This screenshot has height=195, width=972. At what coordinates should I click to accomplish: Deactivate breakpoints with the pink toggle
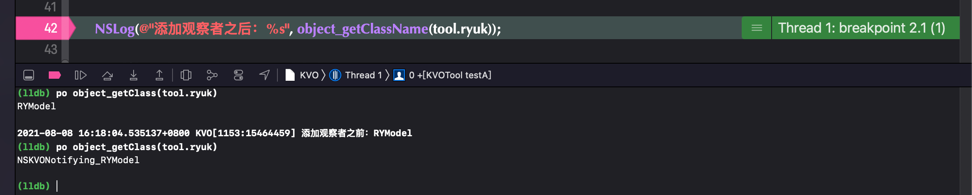pyautogui.click(x=55, y=75)
